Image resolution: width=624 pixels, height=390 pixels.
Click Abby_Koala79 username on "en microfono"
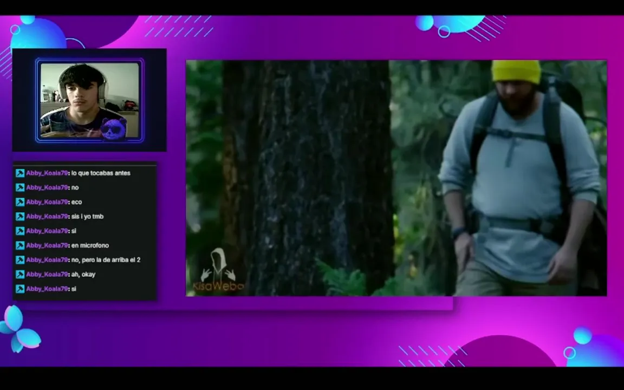pyautogui.click(x=47, y=245)
